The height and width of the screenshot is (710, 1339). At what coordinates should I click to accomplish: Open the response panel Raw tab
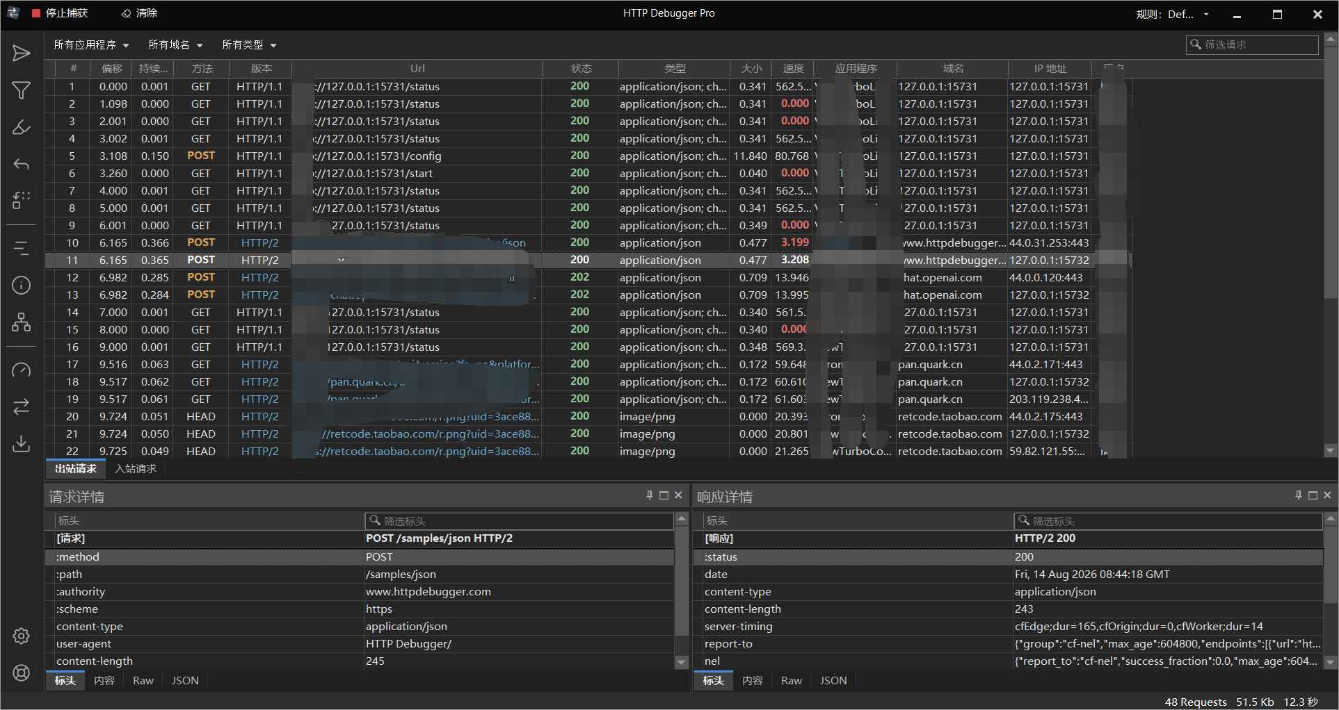click(x=792, y=681)
